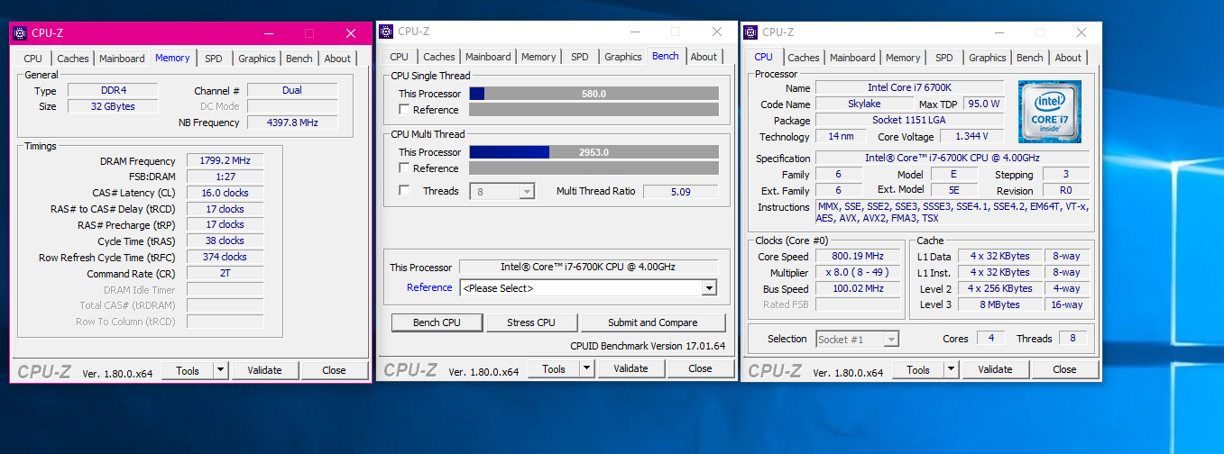Click Single Thread This Processor bar showing 580.0

(x=594, y=94)
